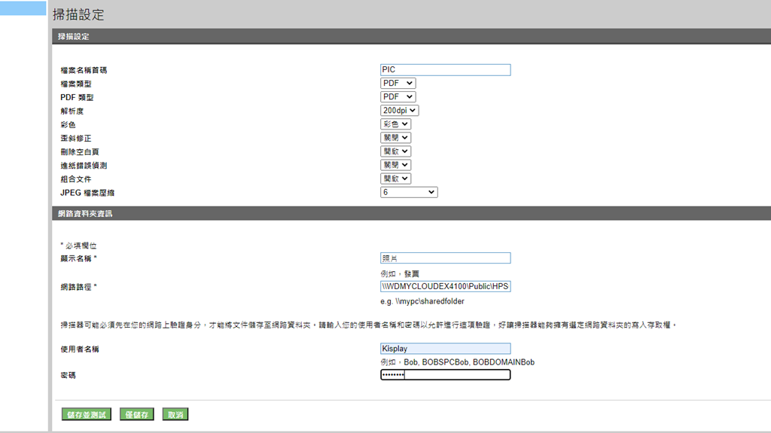Click the 檔案名稱首碼 field containing PIC

tap(445, 70)
